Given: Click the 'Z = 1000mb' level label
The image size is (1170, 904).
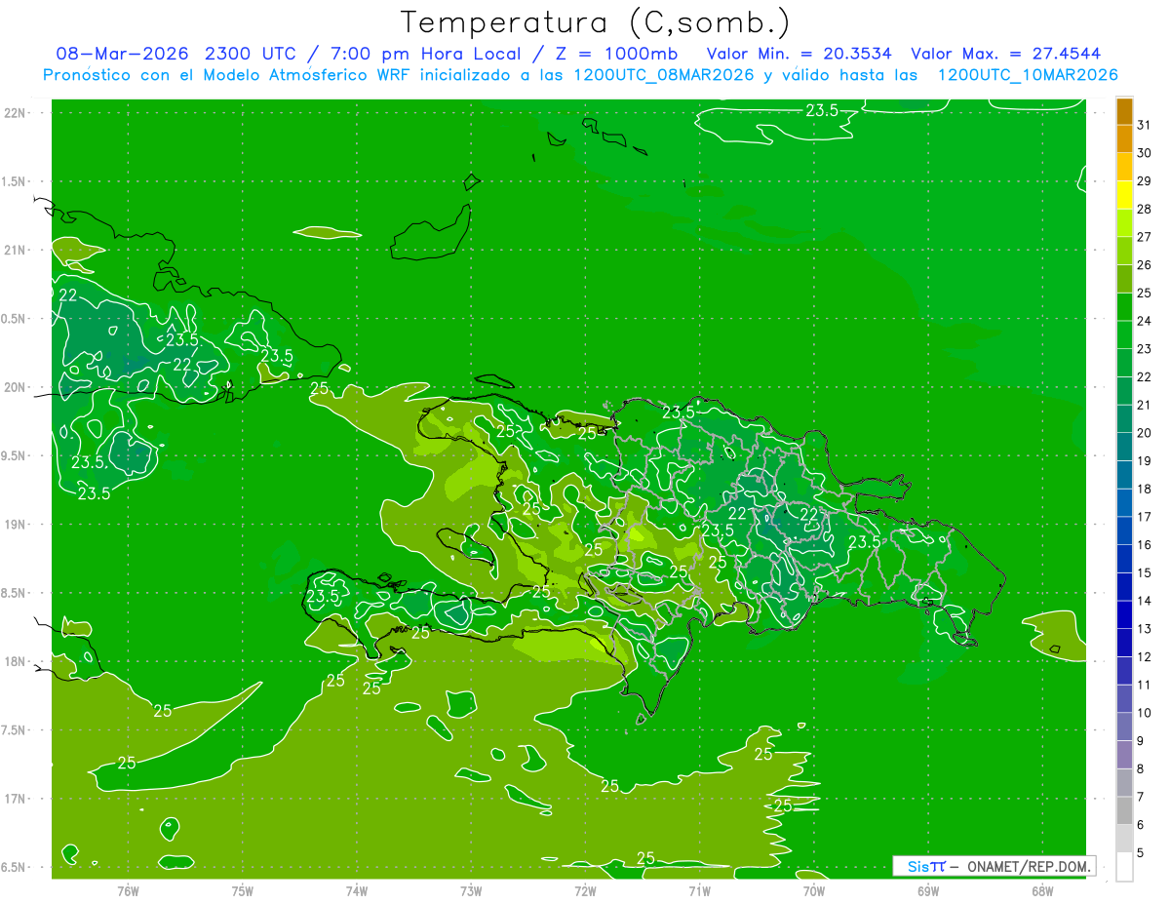Looking at the screenshot, I should coord(618,55).
